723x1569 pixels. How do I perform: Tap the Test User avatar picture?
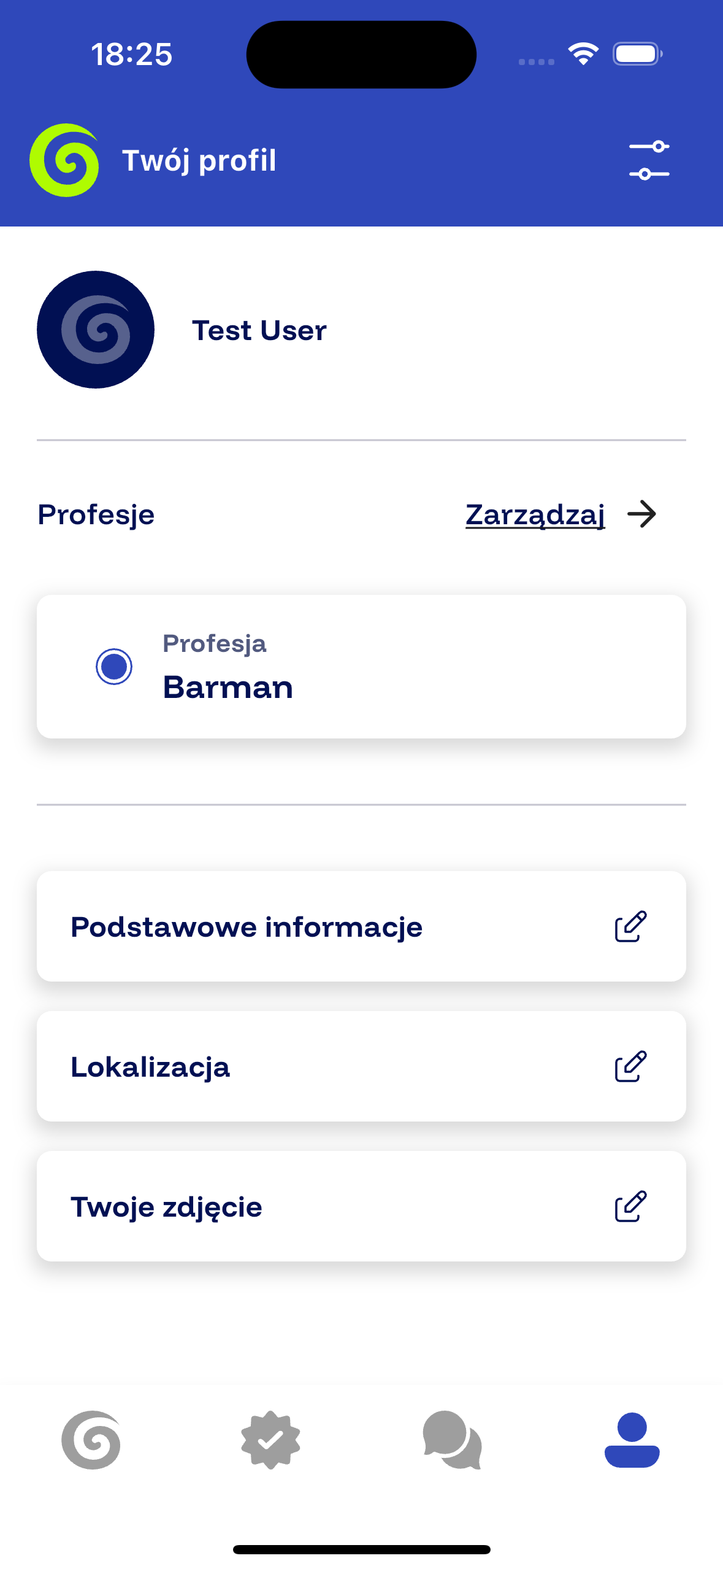[x=96, y=330]
